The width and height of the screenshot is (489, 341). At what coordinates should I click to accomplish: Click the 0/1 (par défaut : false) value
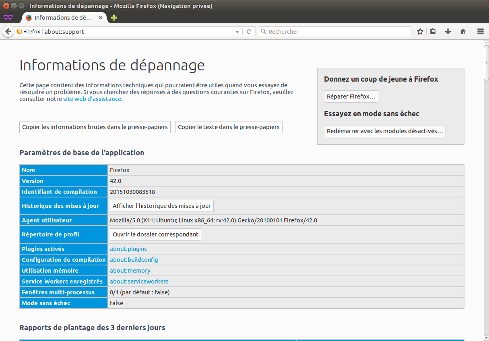coord(140,292)
